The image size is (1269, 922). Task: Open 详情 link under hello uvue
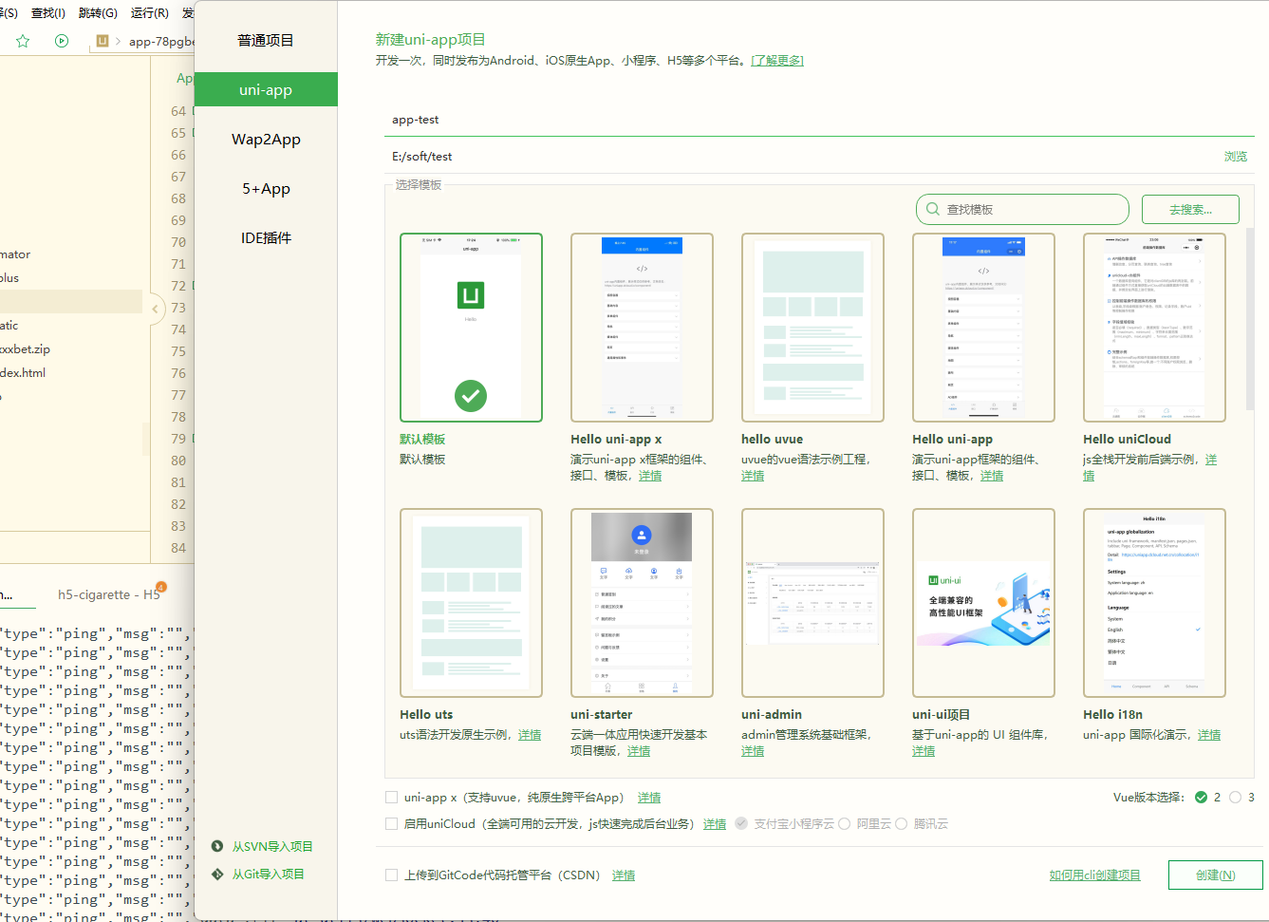[753, 476]
